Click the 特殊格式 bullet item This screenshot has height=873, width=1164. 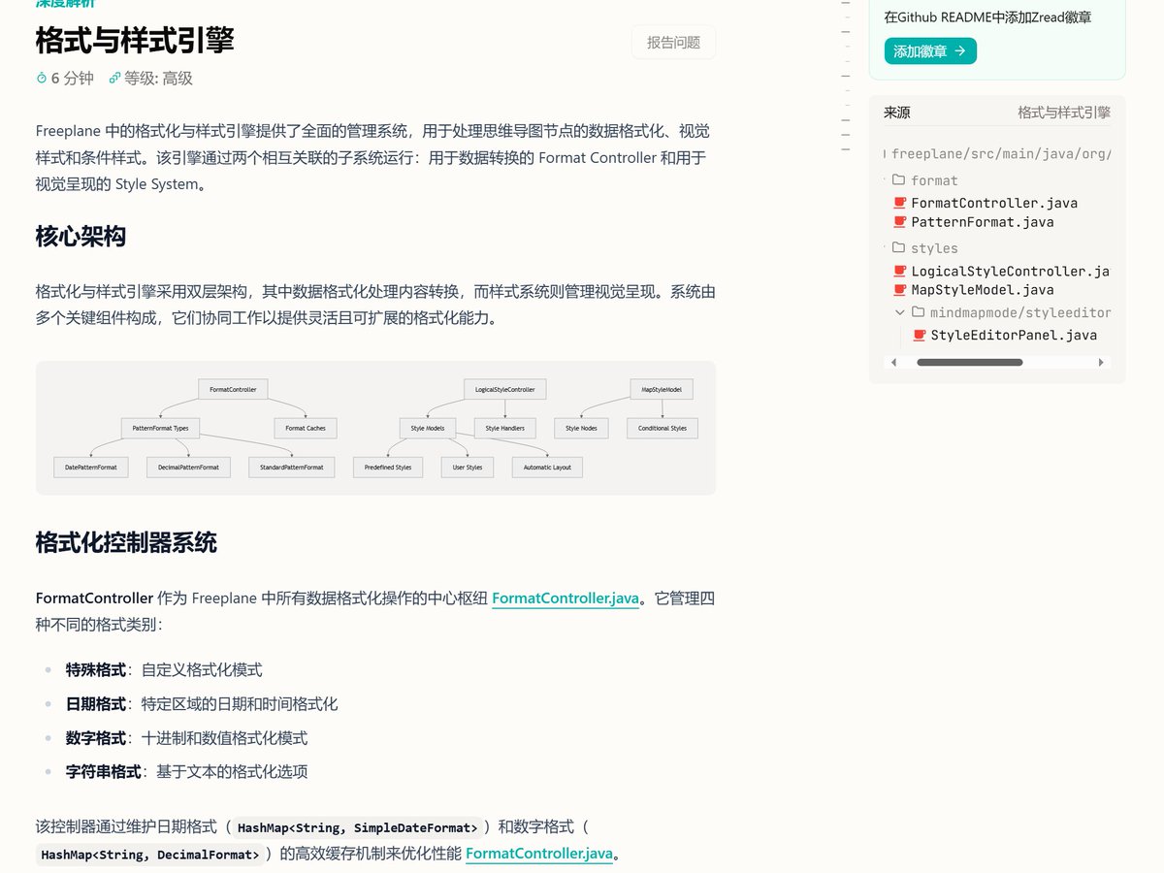tap(164, 670)
